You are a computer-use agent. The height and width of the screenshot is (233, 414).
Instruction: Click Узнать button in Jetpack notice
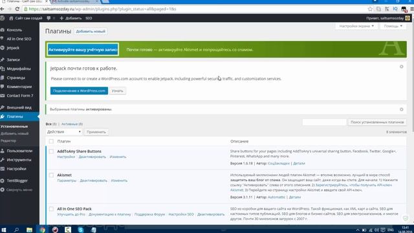(118, 91)
